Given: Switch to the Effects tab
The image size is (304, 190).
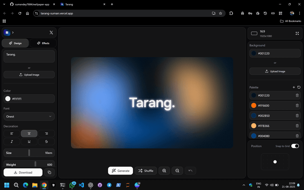Looking at the screenshot, I should pos(43,43).
